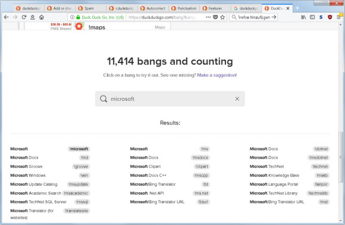345x225 pixels.
Task: Click the !maps suggestion entry
Action: [122, 27]
